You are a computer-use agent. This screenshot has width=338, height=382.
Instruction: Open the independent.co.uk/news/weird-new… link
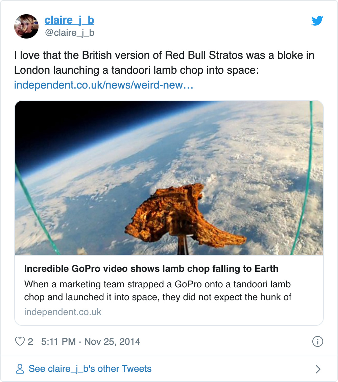[x=104, y=85]
